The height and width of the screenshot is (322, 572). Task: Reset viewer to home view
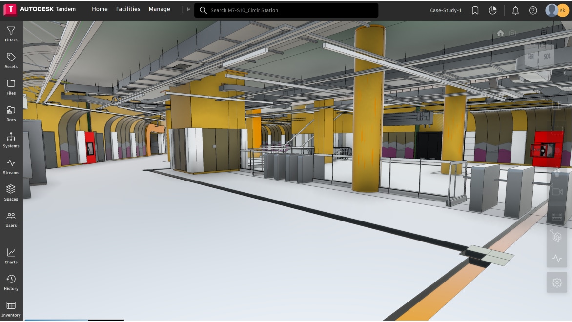[500, 33]
